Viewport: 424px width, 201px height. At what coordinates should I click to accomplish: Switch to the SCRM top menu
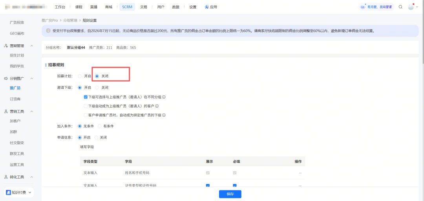click(127, 7)
